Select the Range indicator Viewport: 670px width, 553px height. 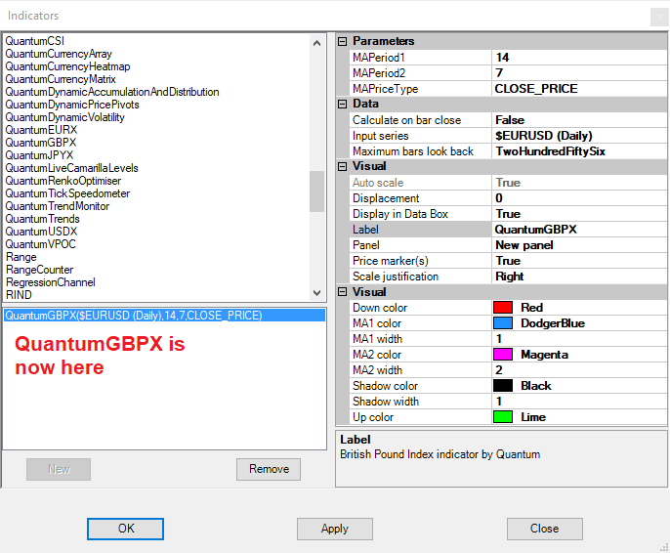pos(21,257)
